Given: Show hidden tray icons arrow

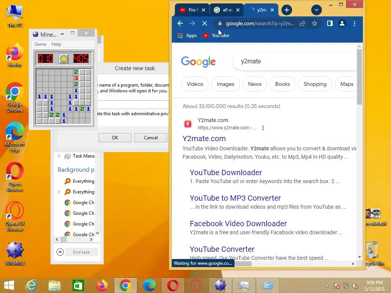Looking at the screenshot, I should 327,286.
